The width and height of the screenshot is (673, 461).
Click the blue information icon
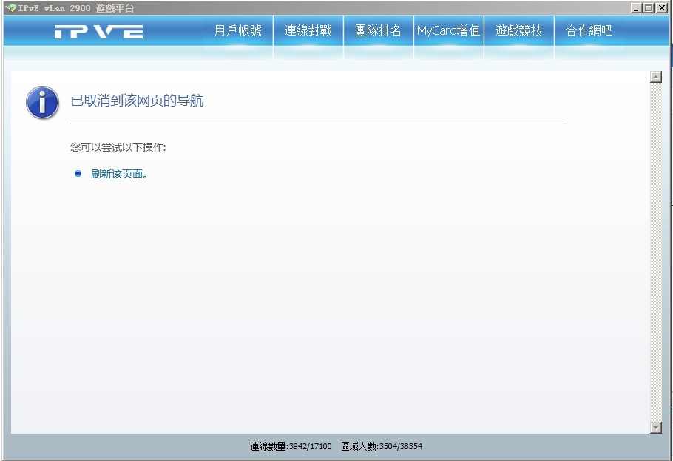[x=42, y=102]
